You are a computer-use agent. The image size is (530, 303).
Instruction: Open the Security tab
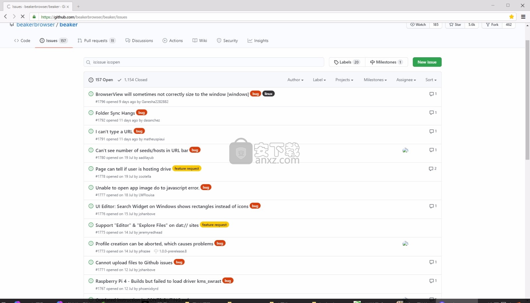click(x=227, y=41)
